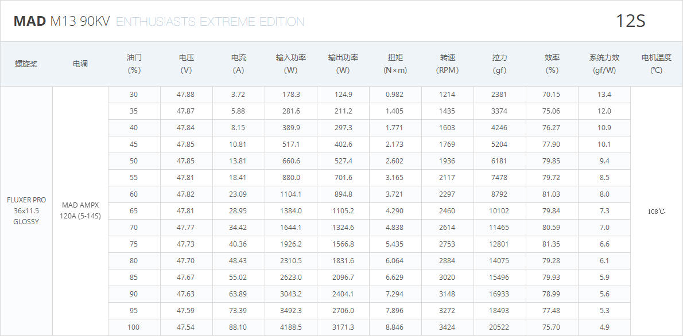This screenshot has height=336, width=683.
Task: Click the current value 48.43
Action: tap(239, 261)
